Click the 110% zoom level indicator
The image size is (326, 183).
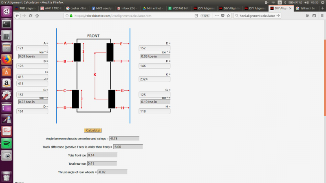(x=205, y=16)
